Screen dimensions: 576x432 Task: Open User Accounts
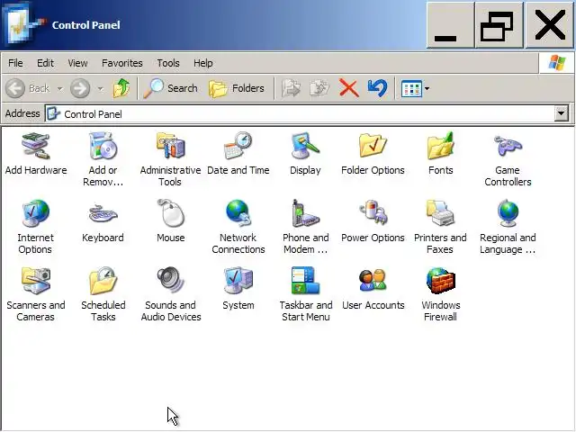coord(373,290)
